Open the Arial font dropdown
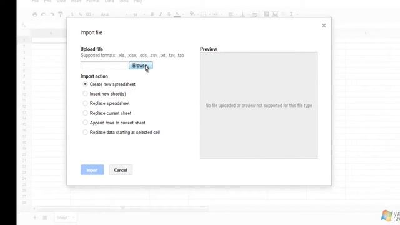The image size is (400, 225). click(114, 14)
